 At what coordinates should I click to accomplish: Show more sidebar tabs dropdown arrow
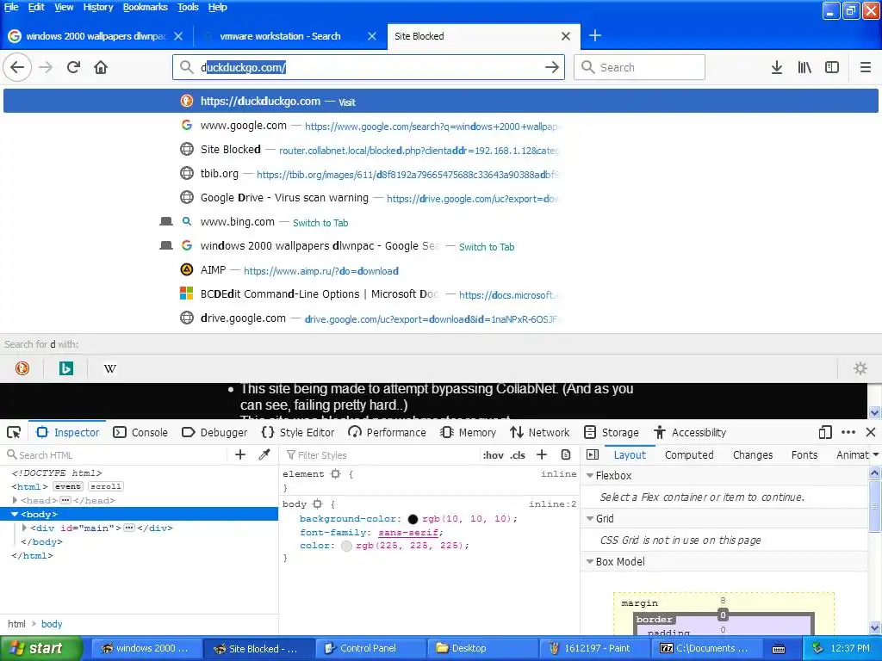tap(875, 454)
